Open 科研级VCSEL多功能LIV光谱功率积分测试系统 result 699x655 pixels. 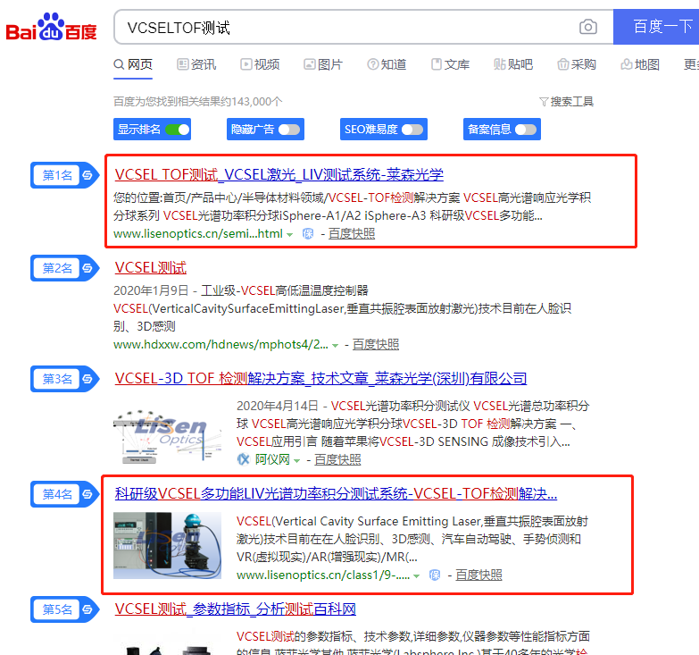[336, 493]
